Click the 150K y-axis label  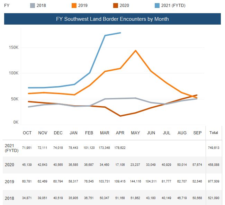14,47
